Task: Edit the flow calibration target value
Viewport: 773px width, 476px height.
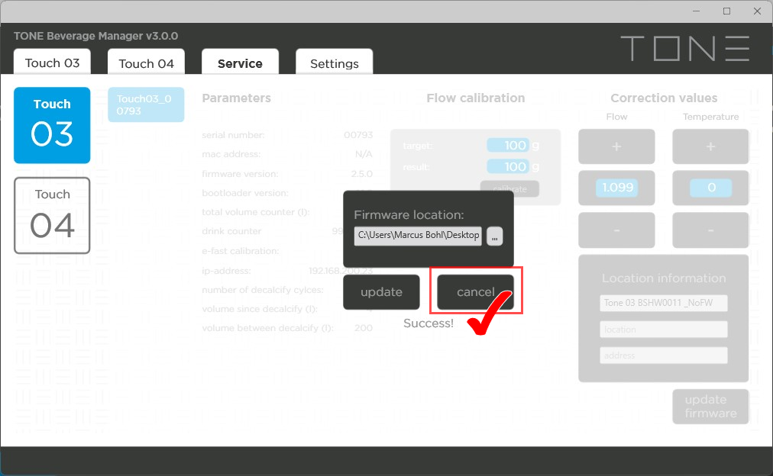Action: 508,145
